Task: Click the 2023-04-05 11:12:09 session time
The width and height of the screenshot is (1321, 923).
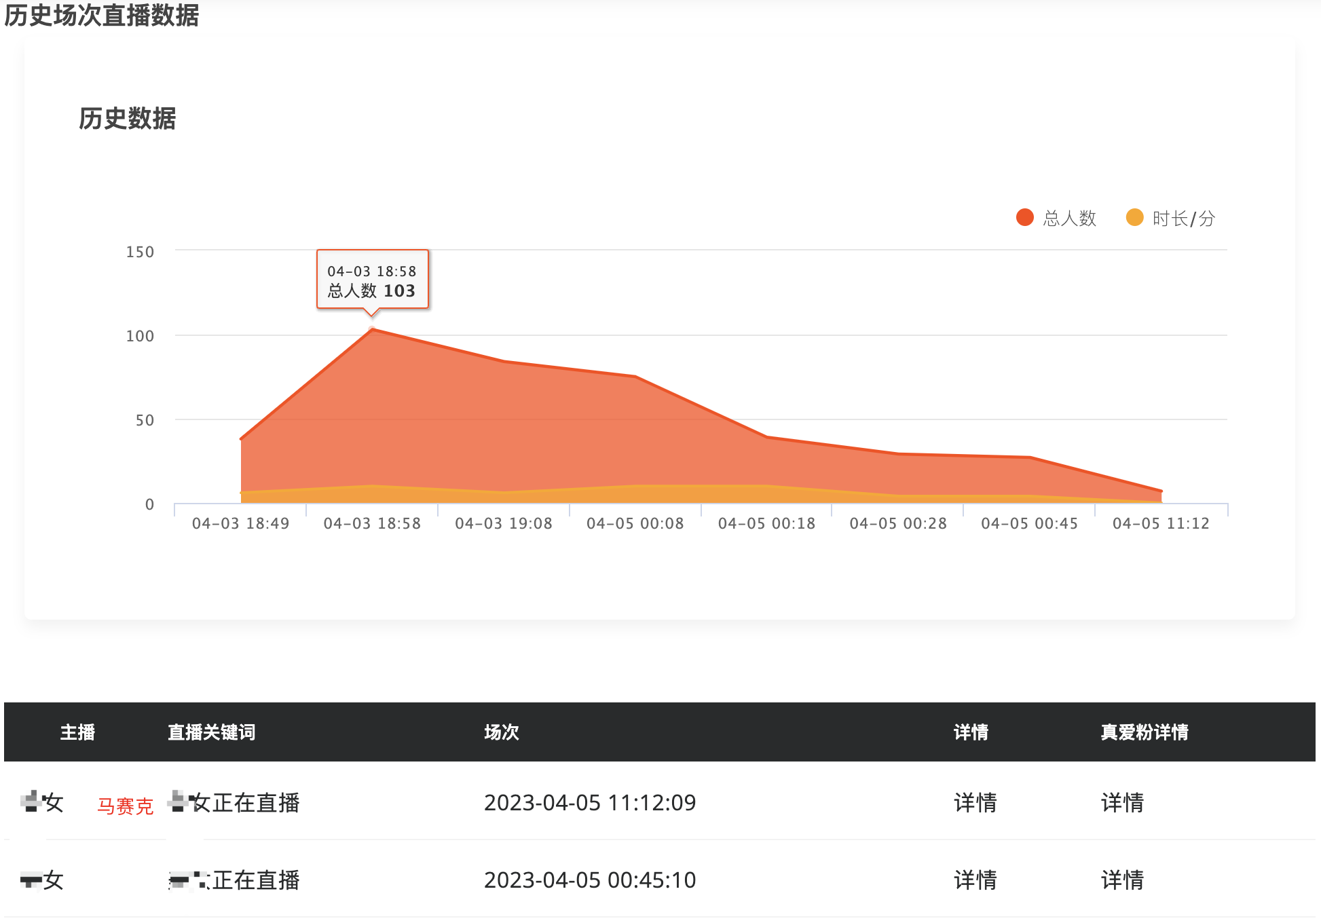Action: click(x=590, y=803)
